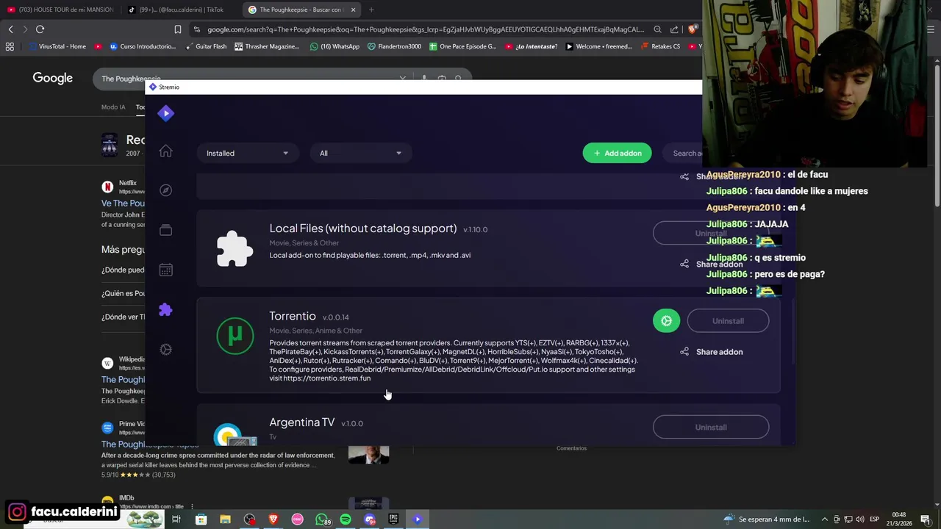Image resolution: width=941 pixels, height=529 pixels.
Task: Click the share page icon in address bar
Action: pos(674,29)
